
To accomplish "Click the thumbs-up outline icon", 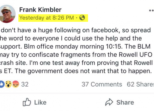I will (27, 102).
